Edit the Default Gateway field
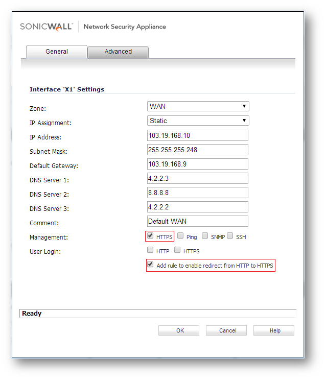326x380 pixels. click(197, 164)
